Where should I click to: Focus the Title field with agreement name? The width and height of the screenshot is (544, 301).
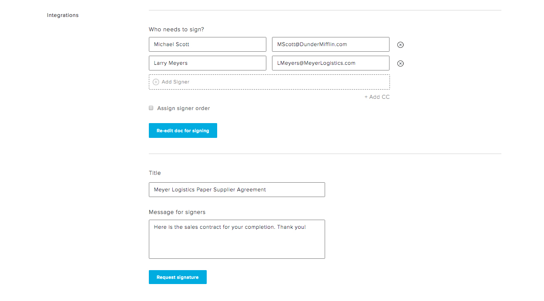coord(237,190)
